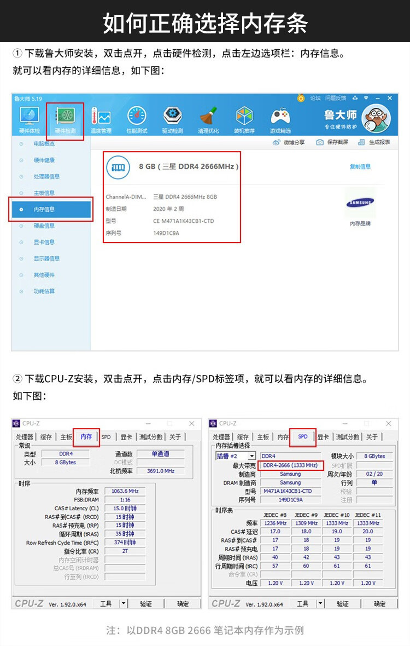Select 硬件健康 in the sidebar
410x646 pixels.
click(44, 160)
